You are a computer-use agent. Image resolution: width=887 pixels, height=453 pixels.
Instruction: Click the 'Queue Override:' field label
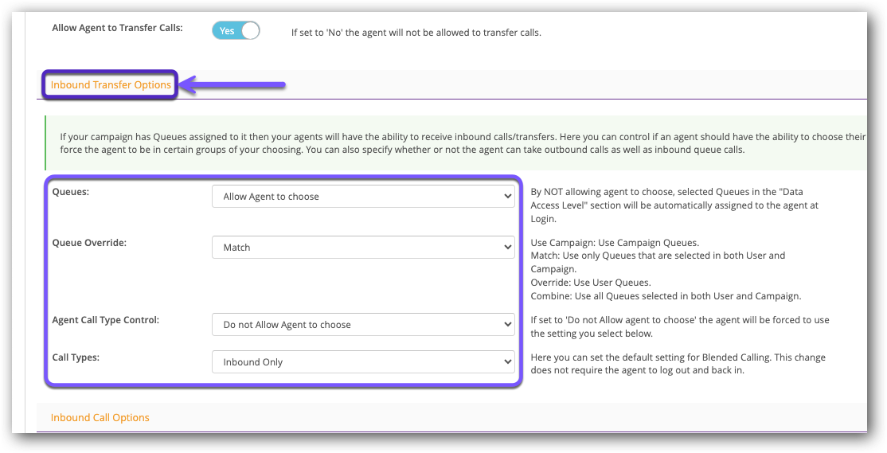pyautogui.click(x=89, y=243)
